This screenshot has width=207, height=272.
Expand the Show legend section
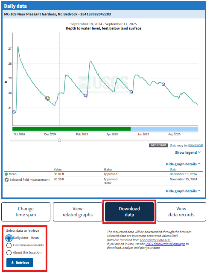coord(188,152)
